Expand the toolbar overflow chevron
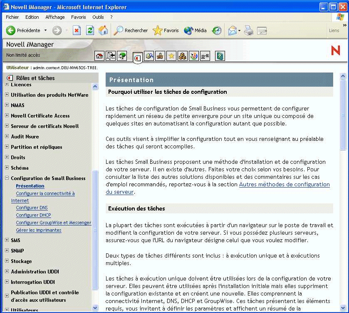The height and width of the screenshot is (313, 349). 345,25
